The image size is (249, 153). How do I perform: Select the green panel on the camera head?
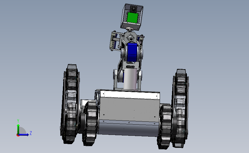133,18
